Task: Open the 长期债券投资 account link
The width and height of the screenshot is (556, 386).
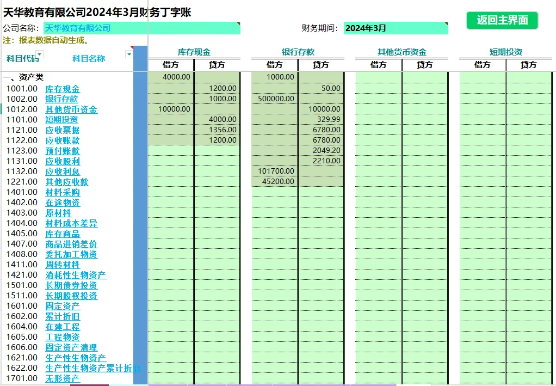Action: click(x=71, y=285)
